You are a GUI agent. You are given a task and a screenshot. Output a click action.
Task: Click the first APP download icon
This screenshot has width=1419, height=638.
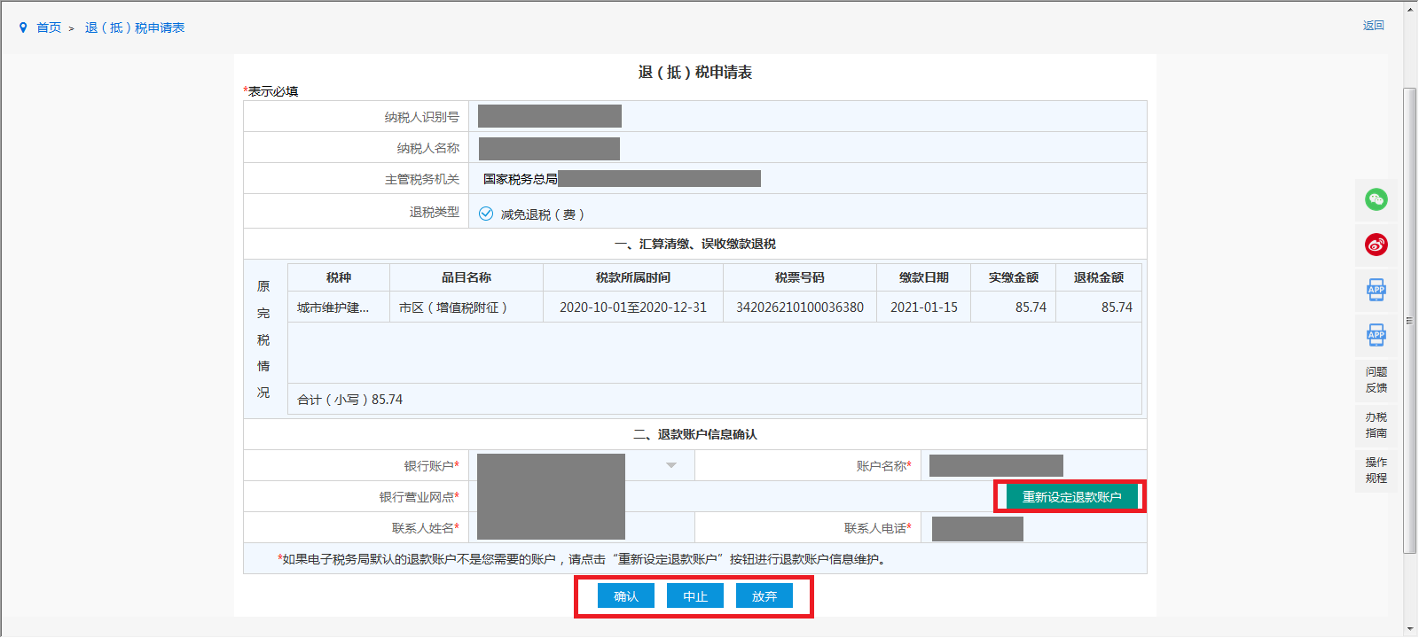click(1376, 290)
